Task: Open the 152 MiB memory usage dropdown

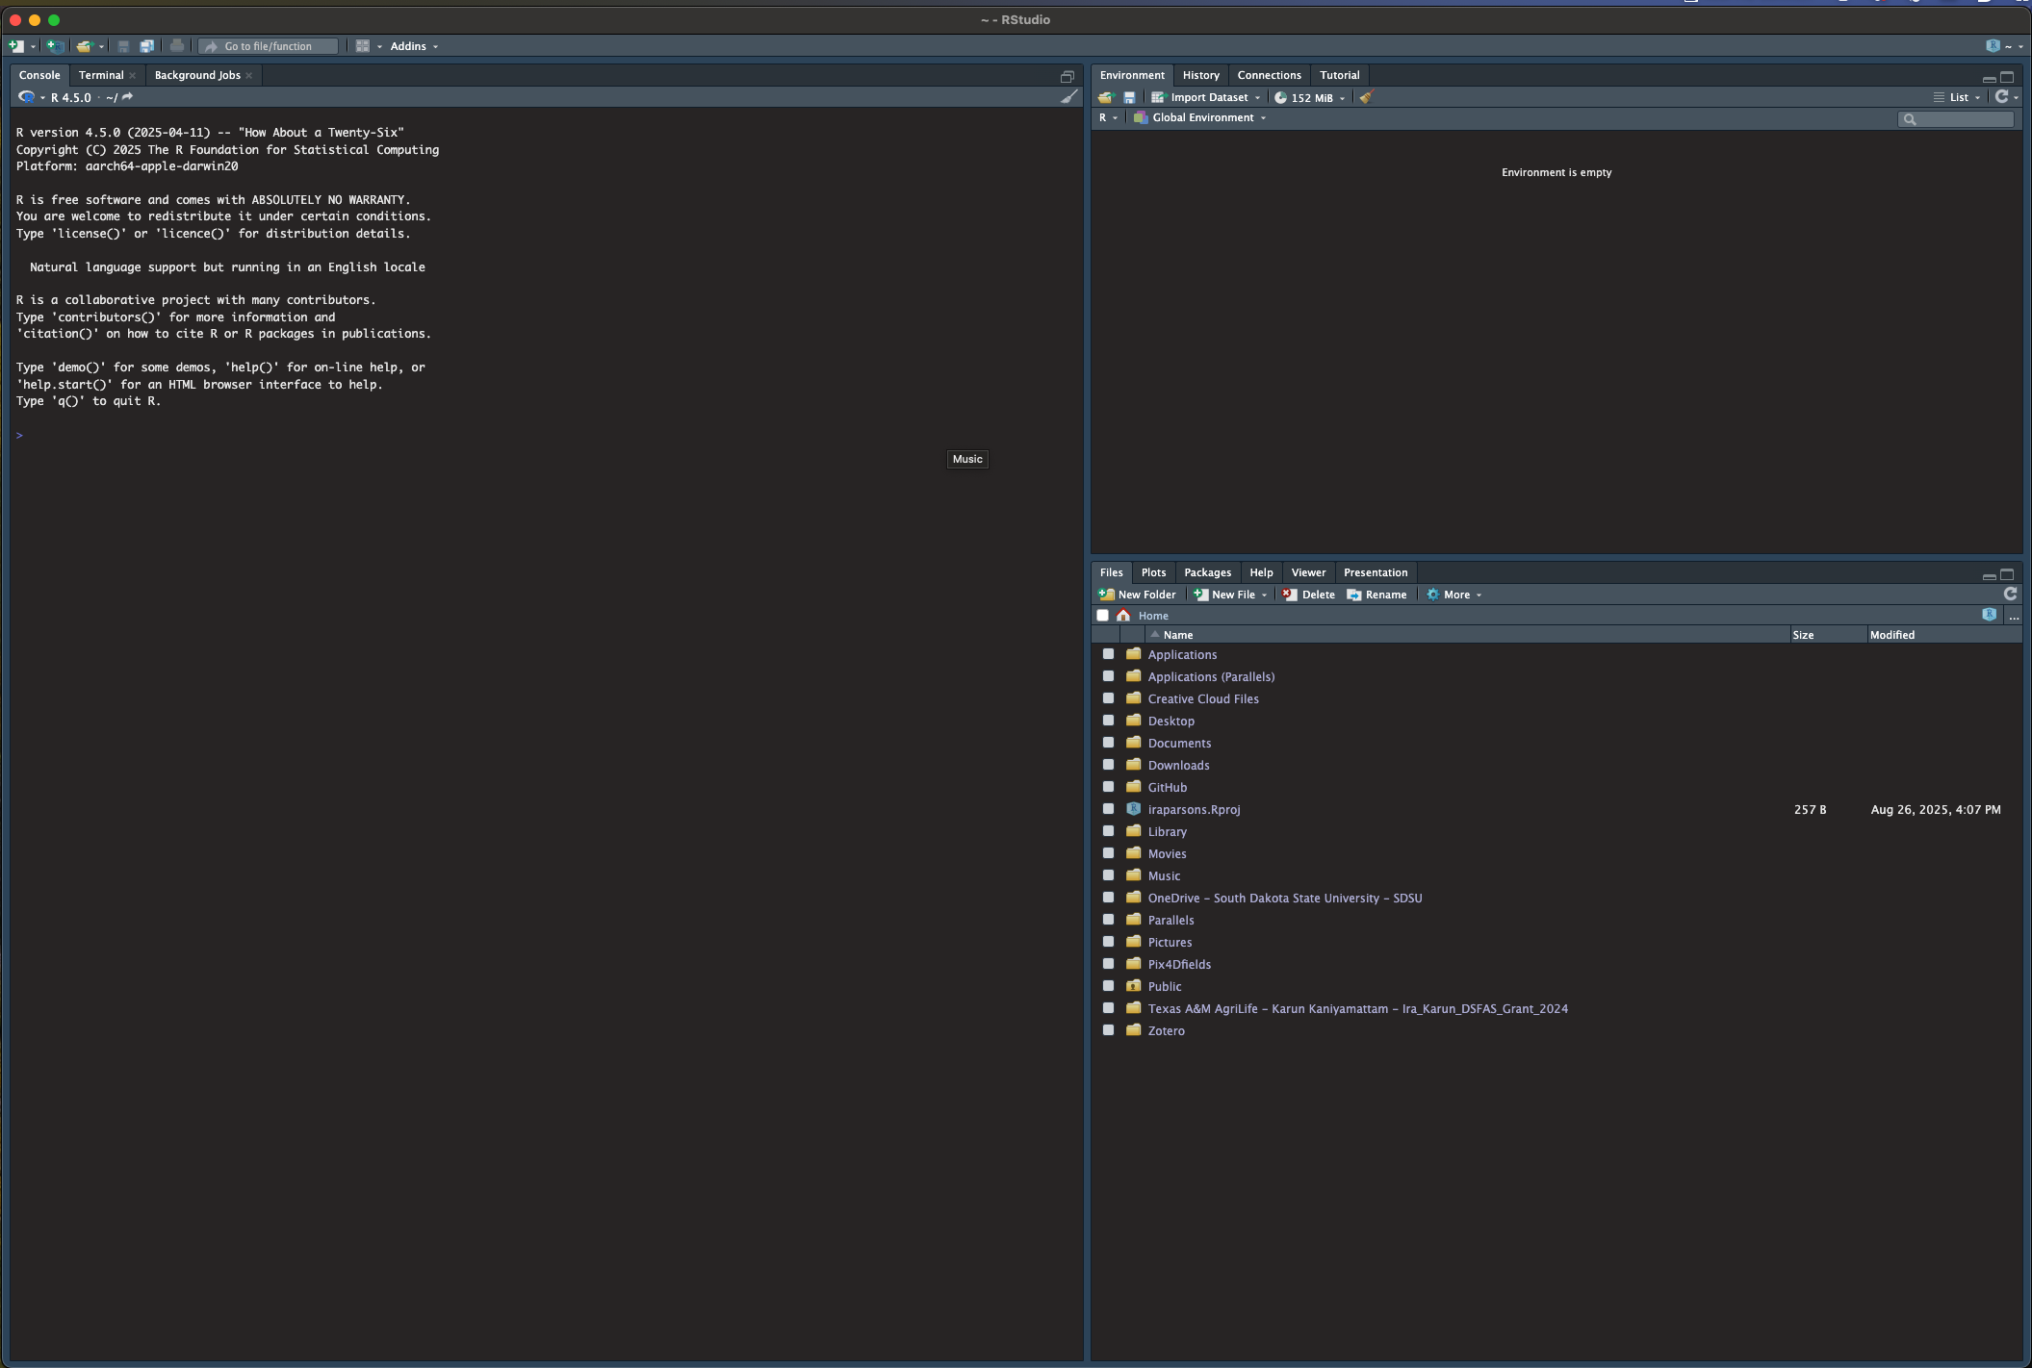Action: tap(1309, 97)
